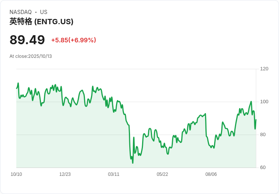Select the 05/22 date on x-axis
279x194 pixels.
[x=162, y=174]
